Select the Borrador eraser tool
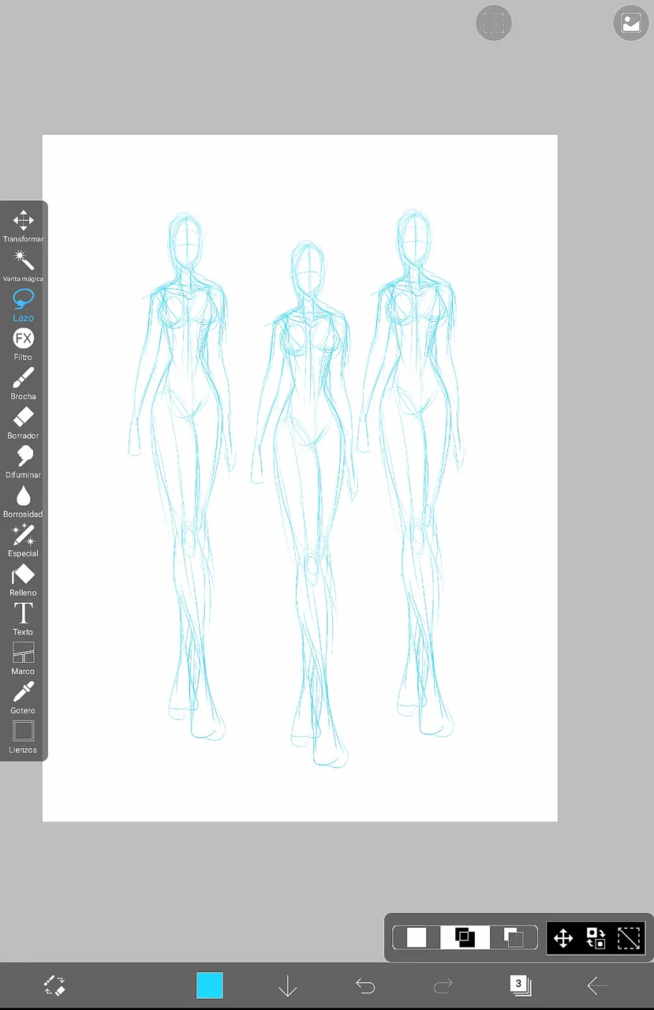This screenshot has width=654, height=1010. click(x=23, y=424)
